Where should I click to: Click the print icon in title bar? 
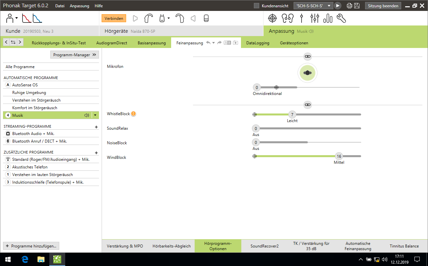[349, 6]
